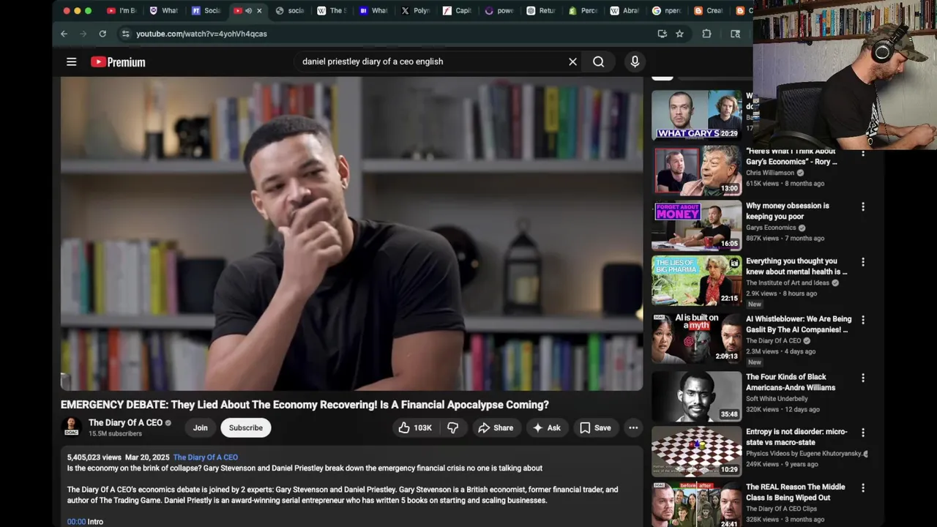Open 'Why money obsession is keeping you poor'
The height and width of the screenshot is (527, 937).
tap(788, 211)
